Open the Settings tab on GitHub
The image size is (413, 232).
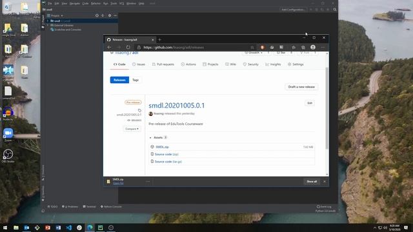[296, 64]
